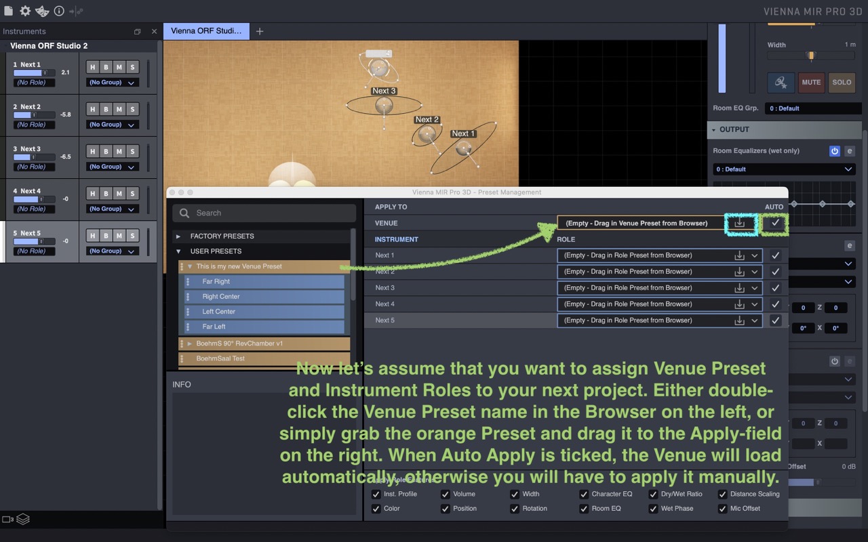This screenshot has width=868, height=542.
Task: Uncheck the Wet Phase checkbox
Action: 654,509
